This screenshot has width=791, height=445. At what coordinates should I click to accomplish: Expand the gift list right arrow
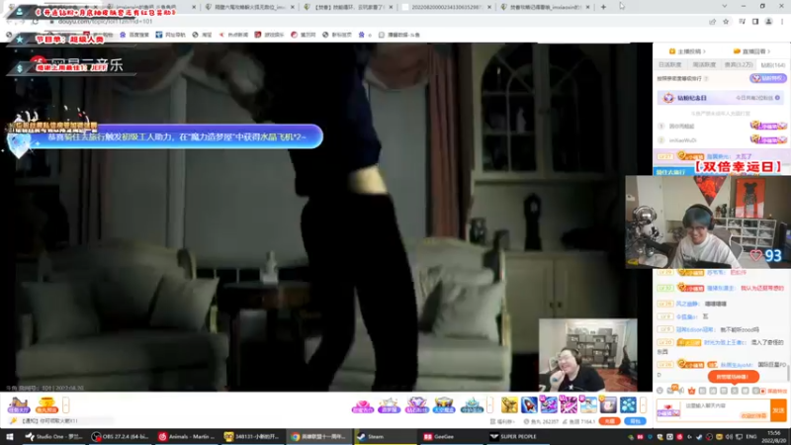tap(644, 404)
